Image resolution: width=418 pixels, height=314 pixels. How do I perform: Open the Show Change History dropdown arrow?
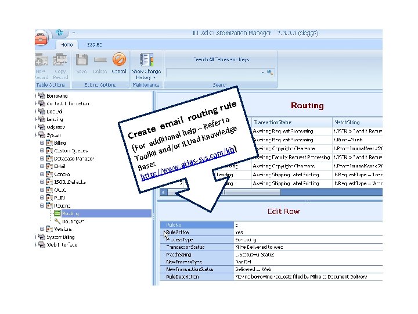(x=154, y=78)
